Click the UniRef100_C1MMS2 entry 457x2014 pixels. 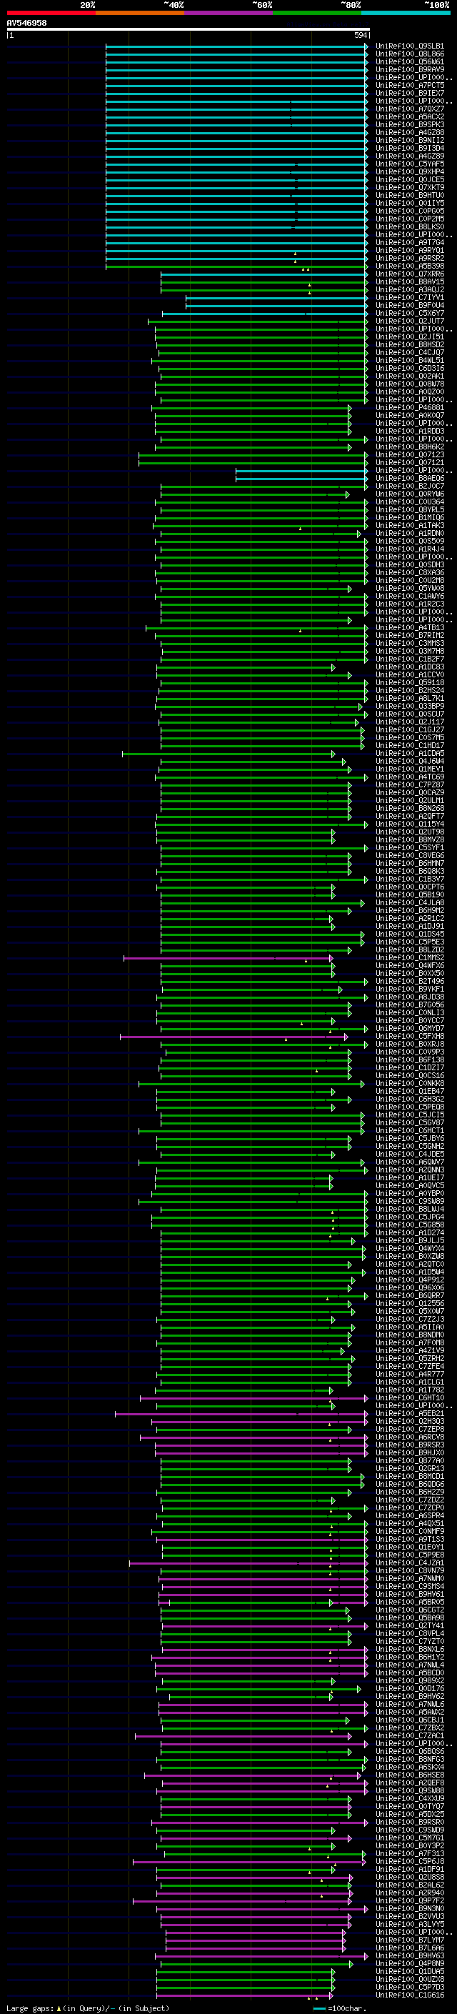point(410,958)
